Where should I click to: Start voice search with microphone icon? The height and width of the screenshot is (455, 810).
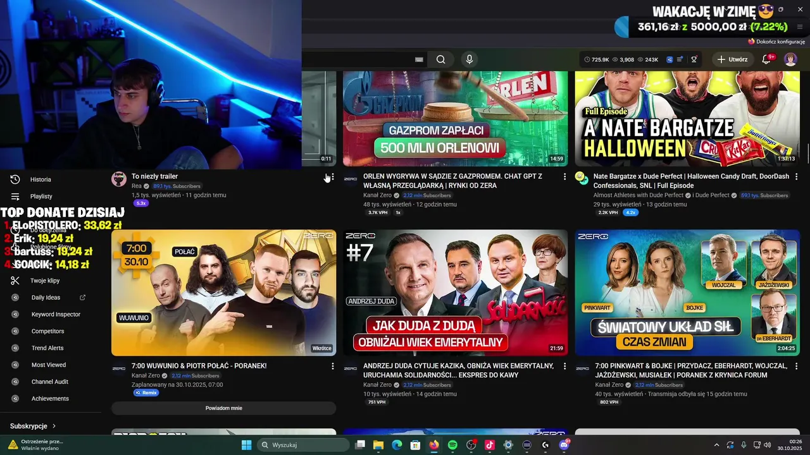point(469,59)
